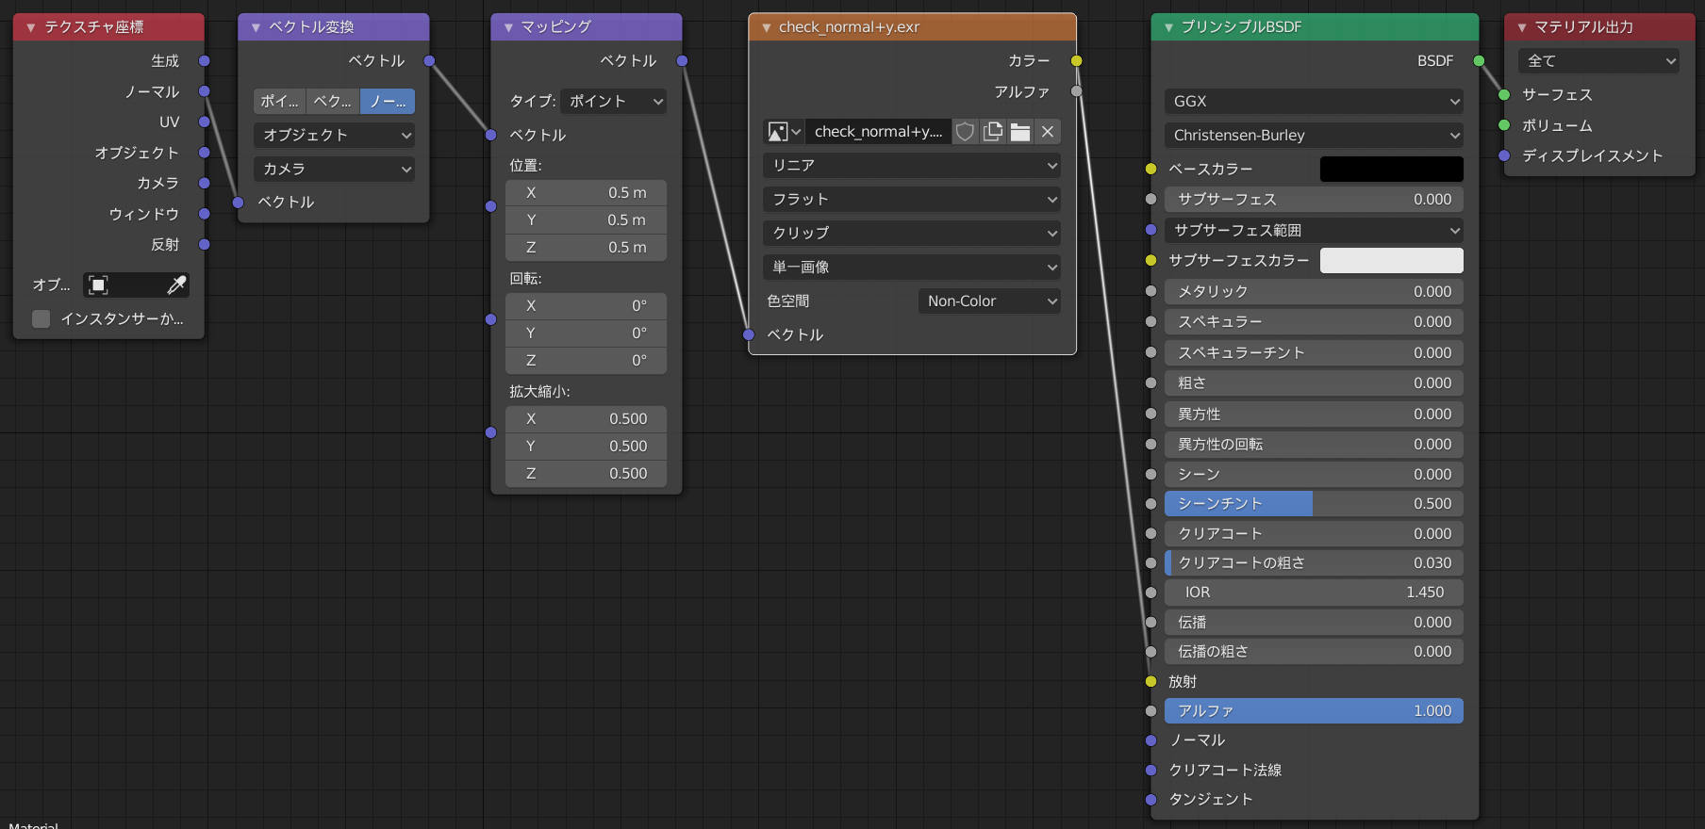
Task: Select ノーマル vector type toggle
Action: 388,101
